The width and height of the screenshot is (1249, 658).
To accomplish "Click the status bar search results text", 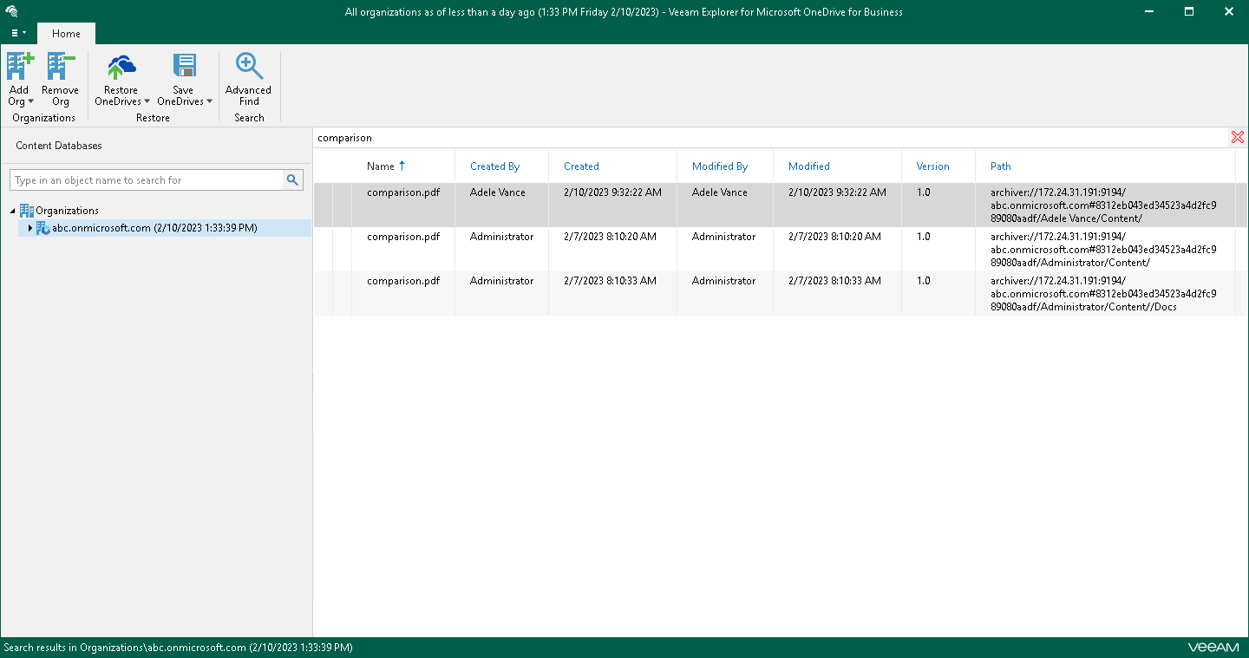I will coord(178,648).
